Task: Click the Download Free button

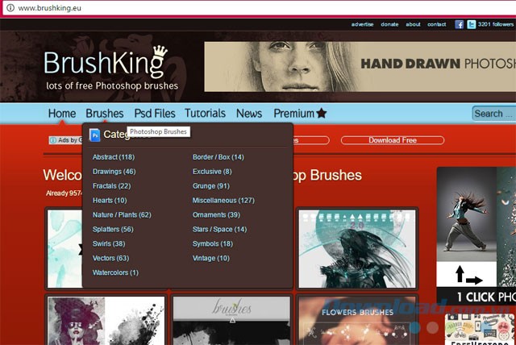Action: [393, 140]
